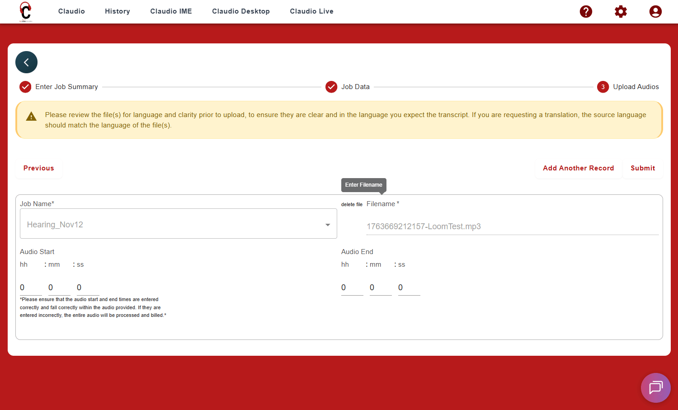The image size is (678, 410).
Task: Click the Job Data checkmark step
Action: (331, 87)
